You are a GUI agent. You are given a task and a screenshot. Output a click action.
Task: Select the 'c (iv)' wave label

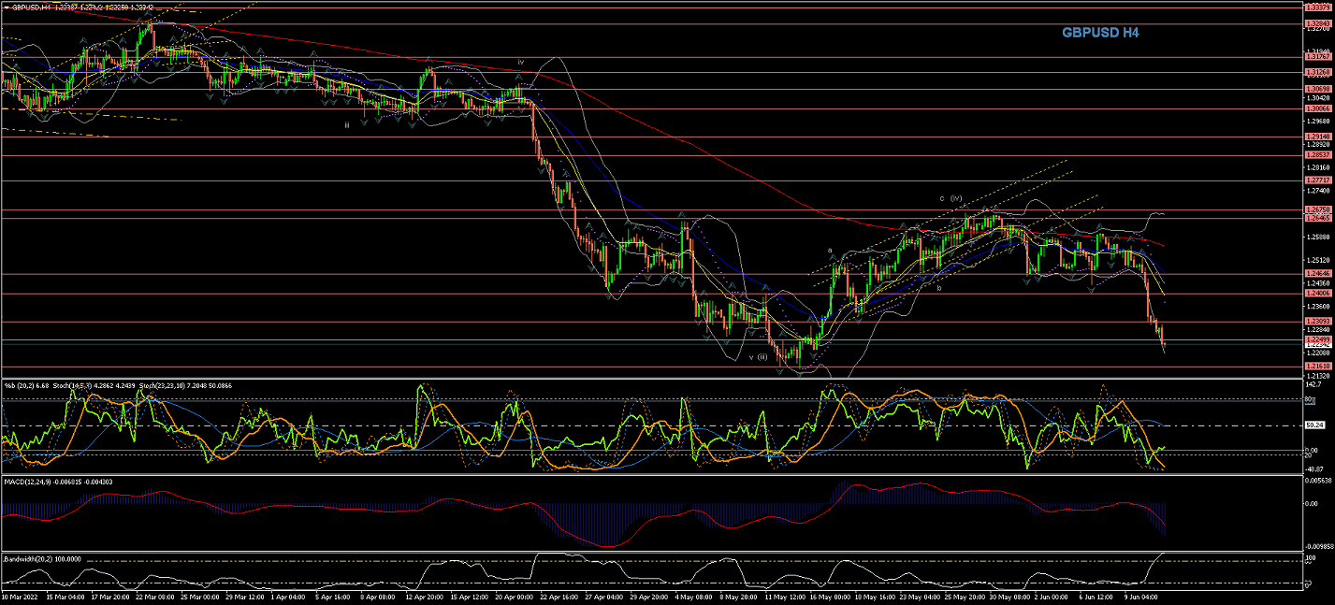pyautogui.click(x=950, y=198)
